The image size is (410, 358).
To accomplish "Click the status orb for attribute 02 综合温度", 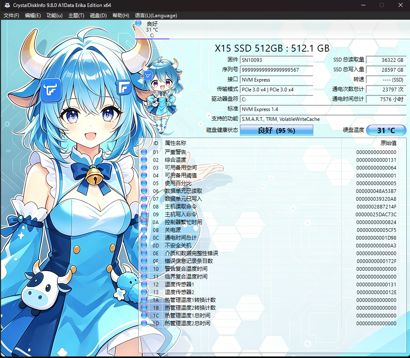I will [x=144, y=160].
